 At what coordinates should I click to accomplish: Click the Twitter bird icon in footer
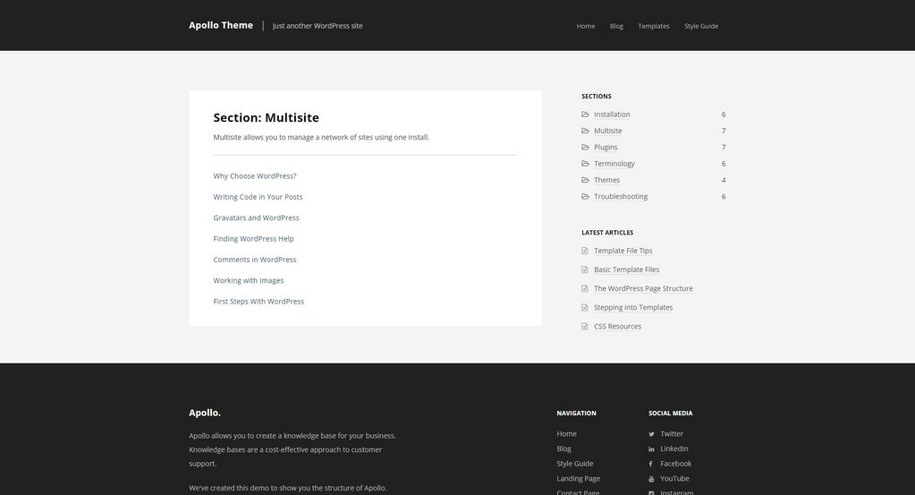pos(651,434)
